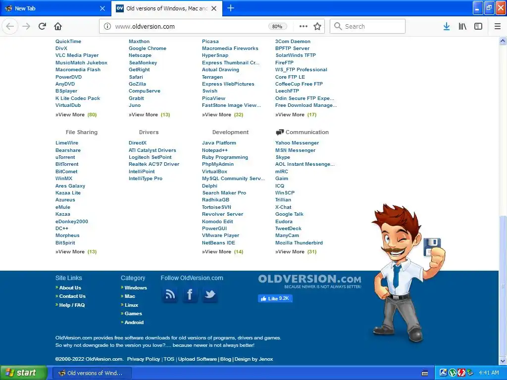Select the Old versions of Windows tab
The width and height of the screenshot is (507, 380).
coord(167,8)
